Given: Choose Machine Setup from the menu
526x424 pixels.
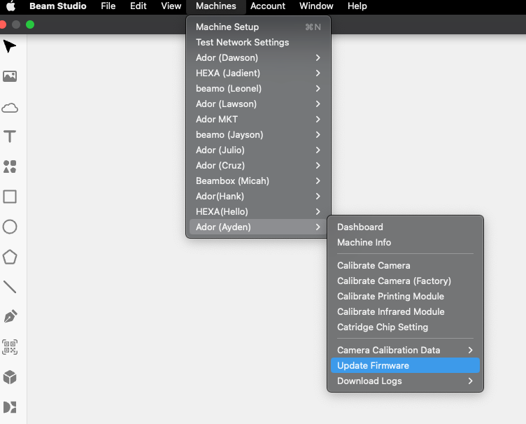Looking at the screenshot, I should [x=258, y=27].
